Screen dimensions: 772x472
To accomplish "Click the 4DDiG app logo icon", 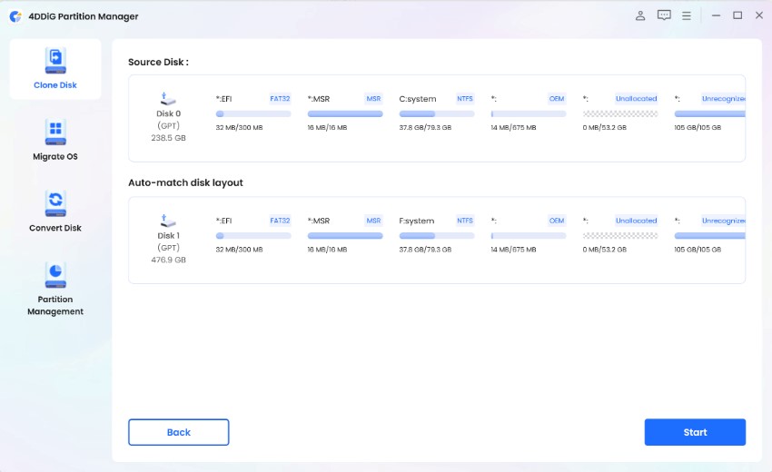I will point(15,16).
